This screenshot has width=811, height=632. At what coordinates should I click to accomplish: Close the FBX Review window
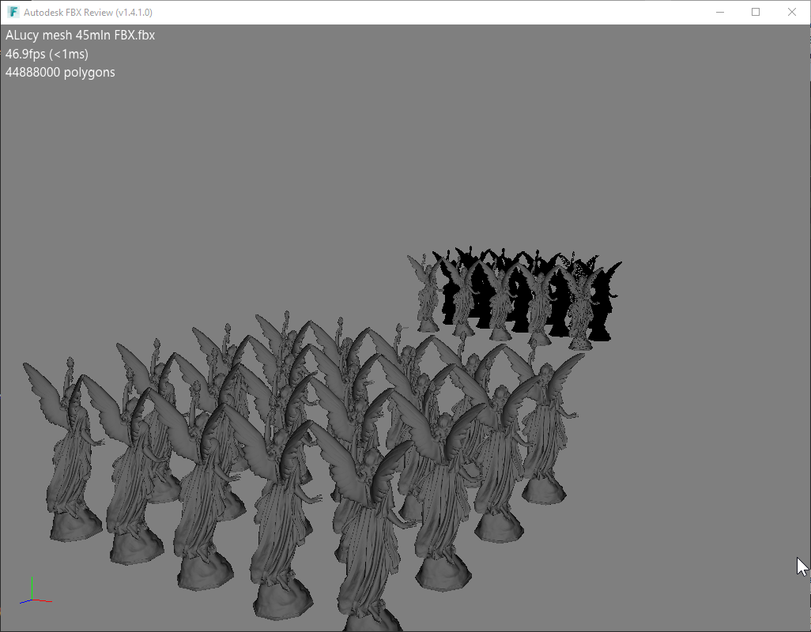pos(792,12)
